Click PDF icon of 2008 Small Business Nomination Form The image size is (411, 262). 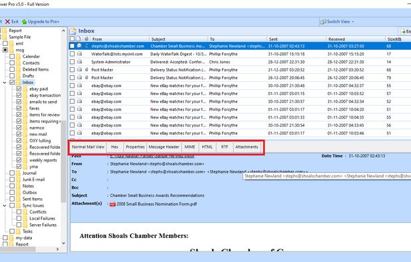[x=112, y=204]
